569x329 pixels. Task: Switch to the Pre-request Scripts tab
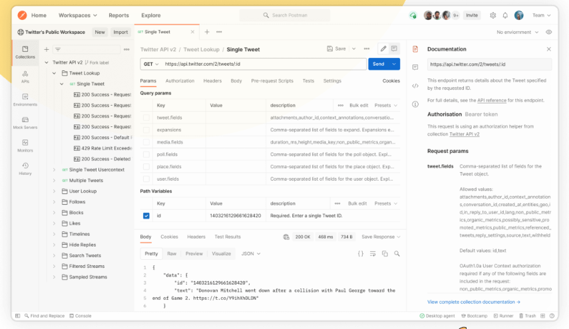[x=272, y=81]
